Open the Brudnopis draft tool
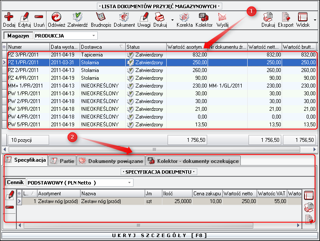This screenshot has height=241, width=320. 101,19
